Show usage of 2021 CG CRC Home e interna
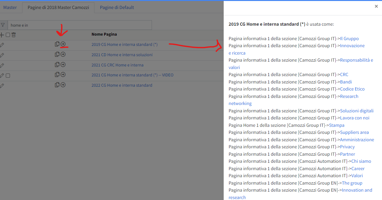Viewport: 382px width, 200px height. [63, 65]
